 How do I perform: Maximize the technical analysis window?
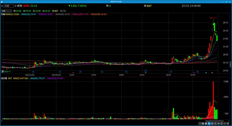click(x=226, y=2)
